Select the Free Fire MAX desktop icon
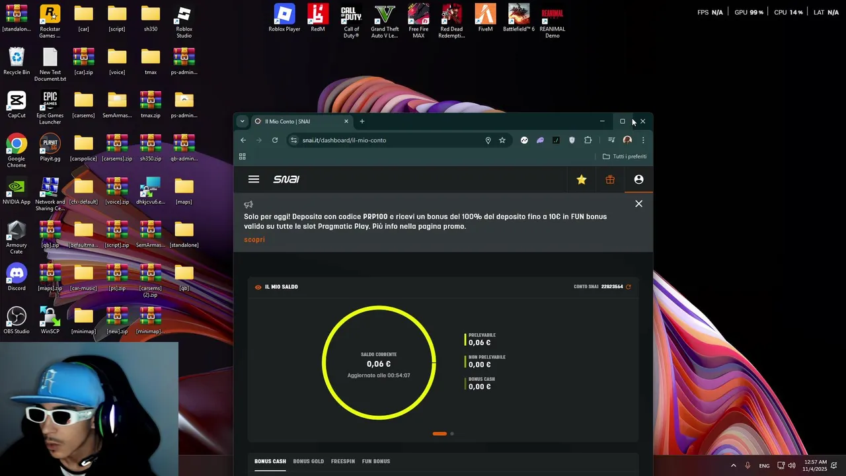The height and width of the screenshot is (476, 846). (418, 21)
